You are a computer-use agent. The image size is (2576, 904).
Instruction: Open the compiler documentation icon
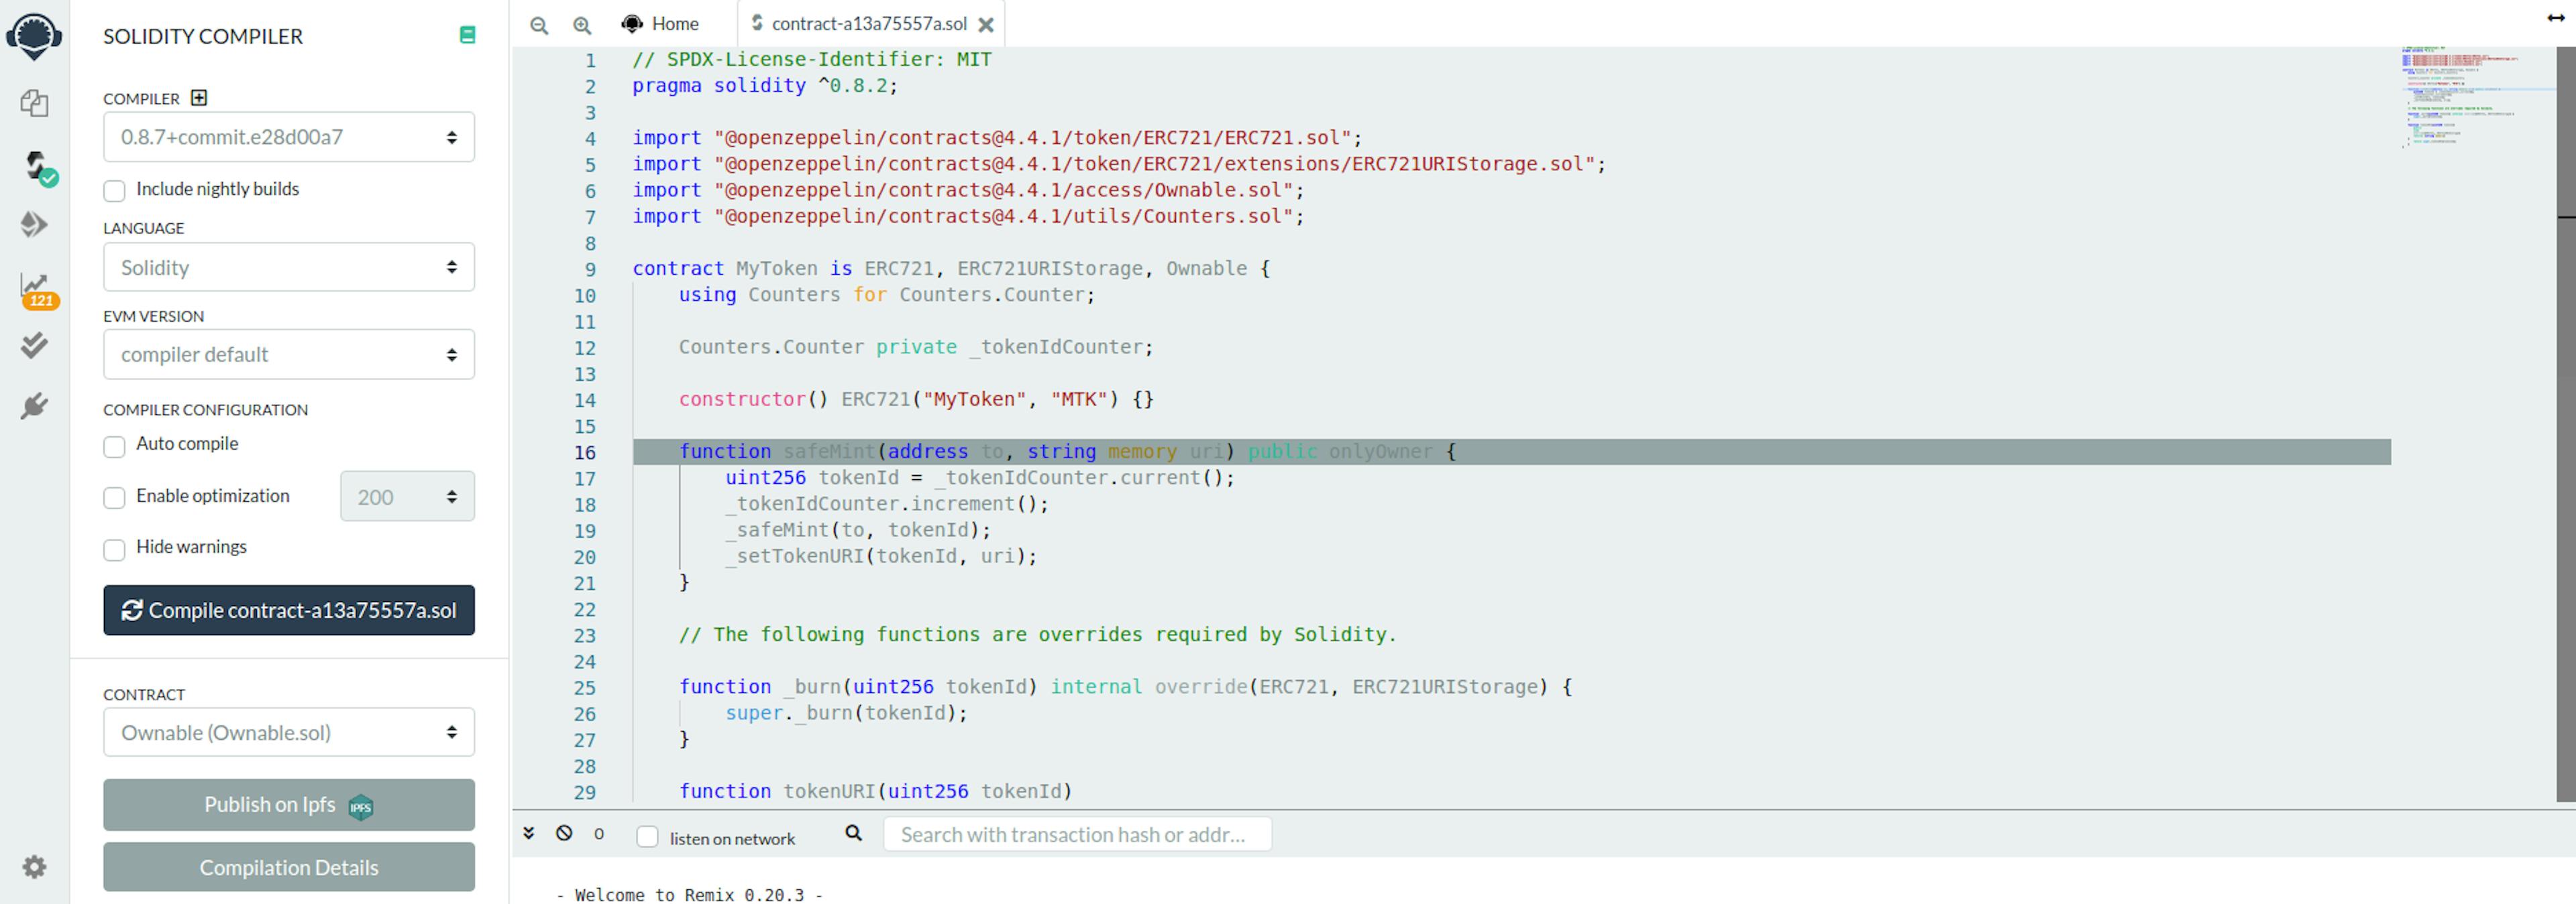coord(467,35)
